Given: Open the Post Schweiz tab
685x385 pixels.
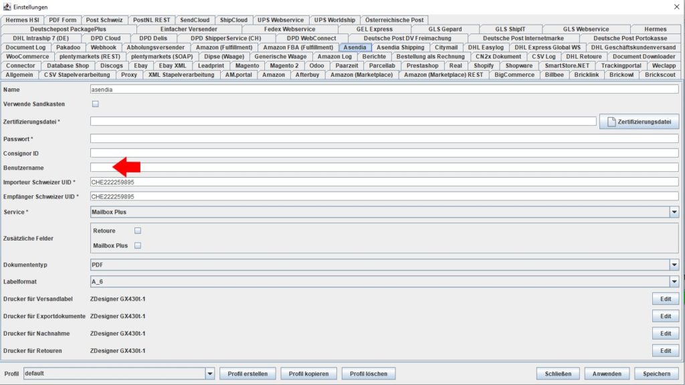Looking at the screenshot, I should tap(104, 19).
